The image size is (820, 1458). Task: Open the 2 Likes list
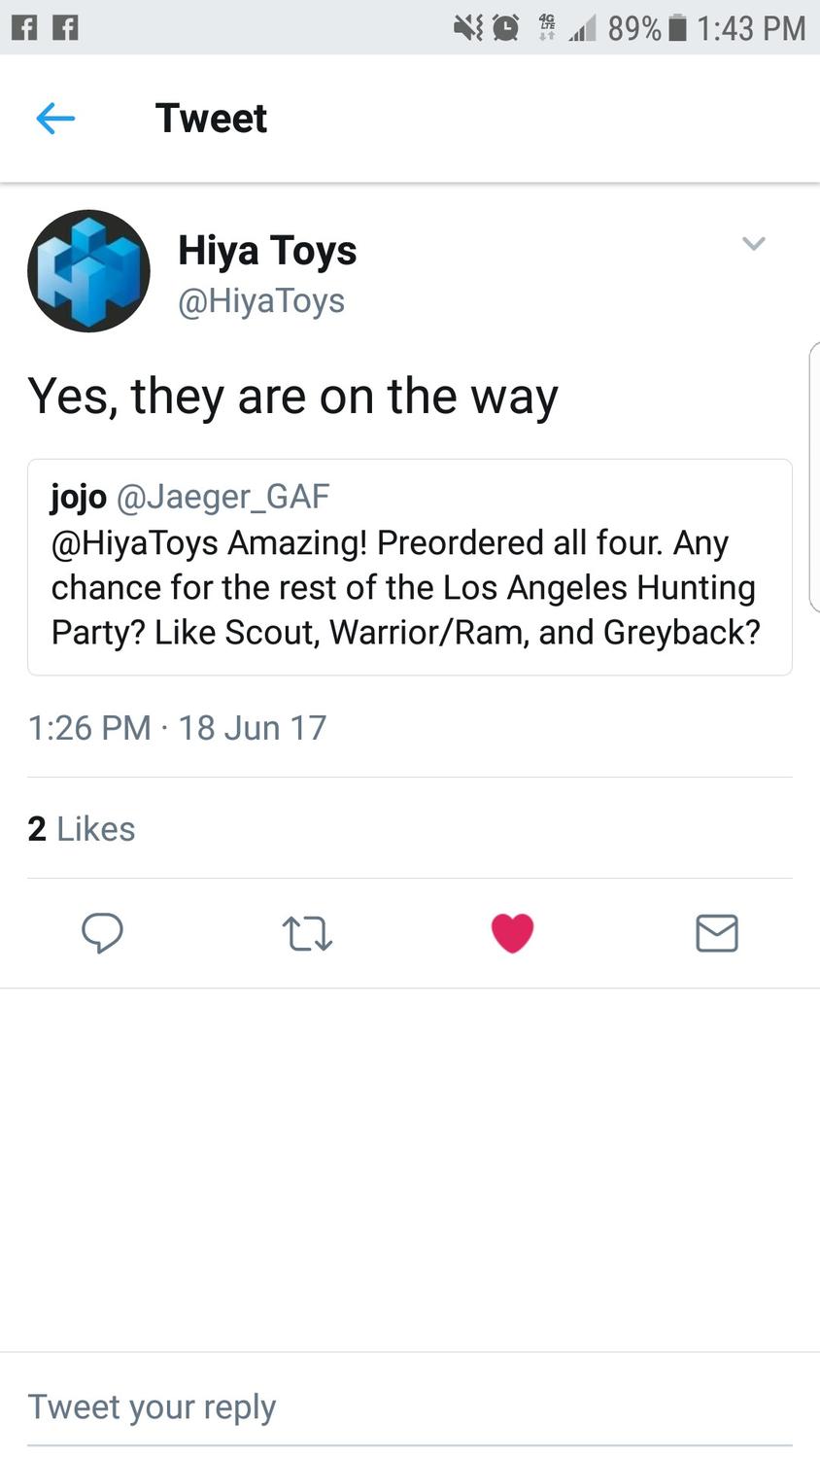click(x=82, y=829)
